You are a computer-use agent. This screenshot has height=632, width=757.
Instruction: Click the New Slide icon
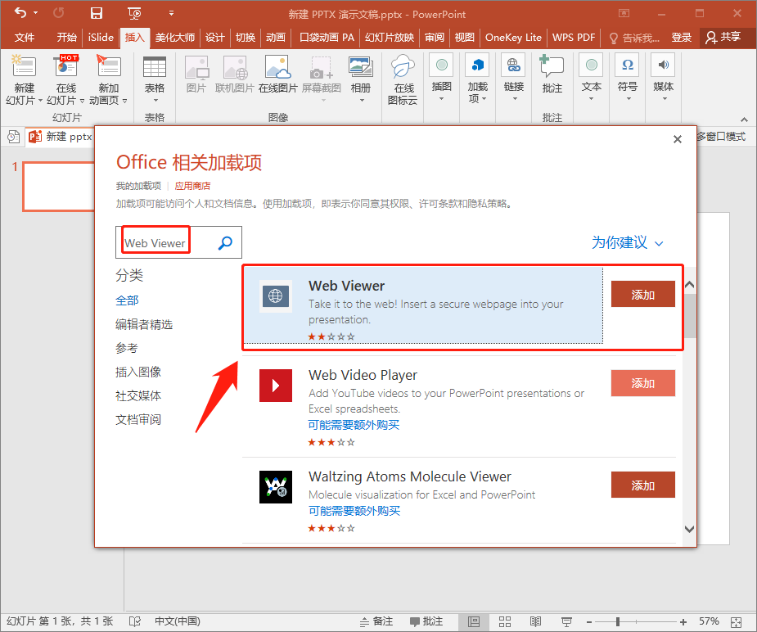[24, 66]
